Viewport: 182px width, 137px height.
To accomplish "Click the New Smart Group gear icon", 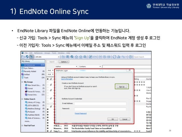I will click(26, 85).
